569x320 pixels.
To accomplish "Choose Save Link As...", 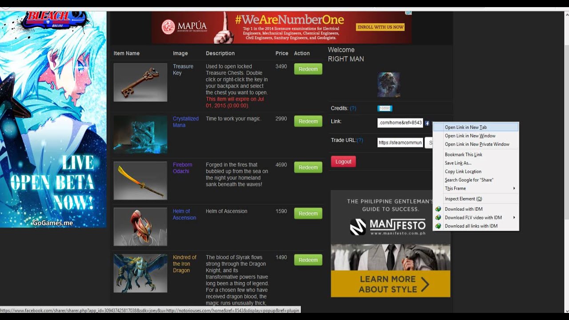I will coord(476,163).
